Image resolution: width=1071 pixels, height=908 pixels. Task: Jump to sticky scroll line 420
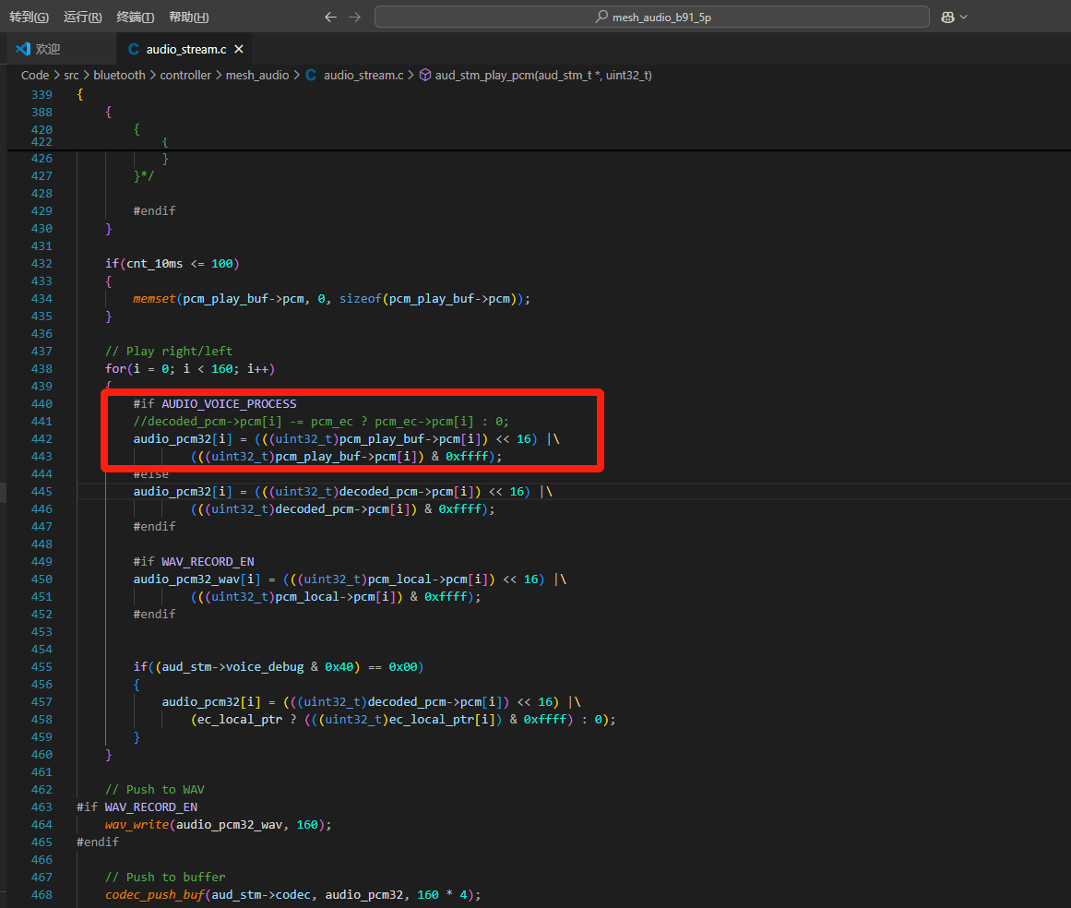pos(42,130)
